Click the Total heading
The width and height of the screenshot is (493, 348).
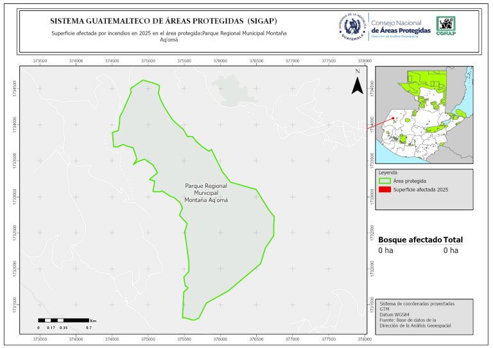pos(453,240)
